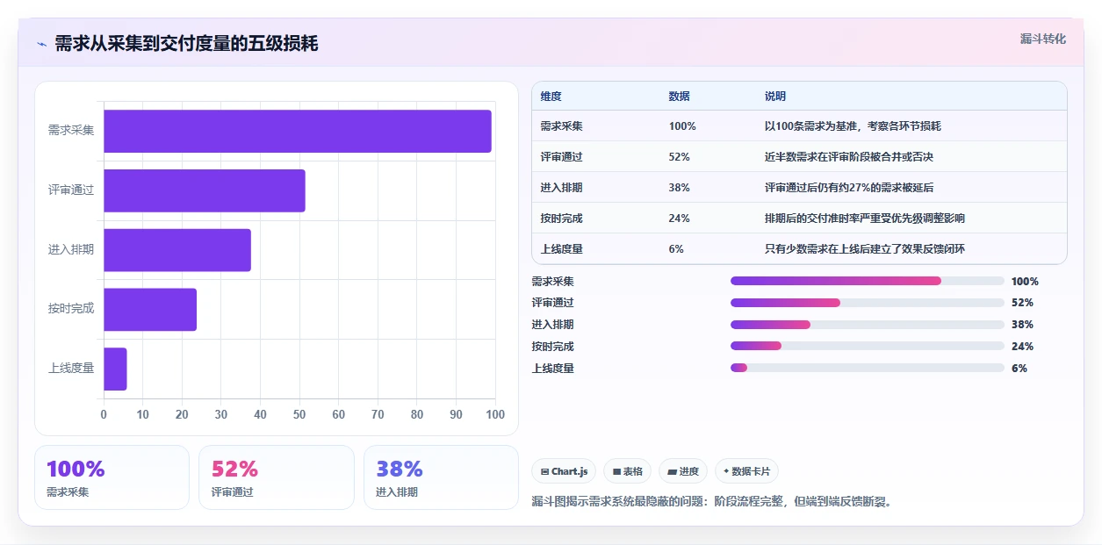
Task: Click the 表格 chip icon
Action: (x=616, y=471)
